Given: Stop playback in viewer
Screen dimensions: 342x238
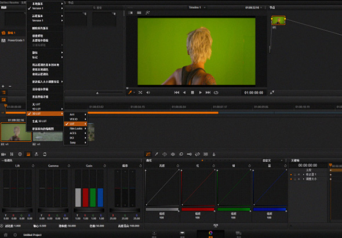Looking at the screenshot, I should 192,93.
